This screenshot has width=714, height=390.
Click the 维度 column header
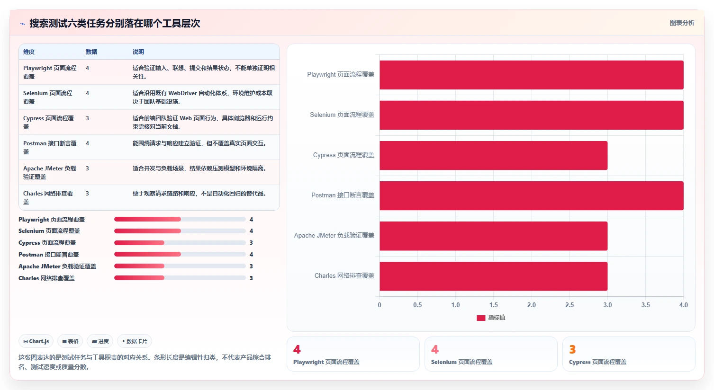[29, 52]
